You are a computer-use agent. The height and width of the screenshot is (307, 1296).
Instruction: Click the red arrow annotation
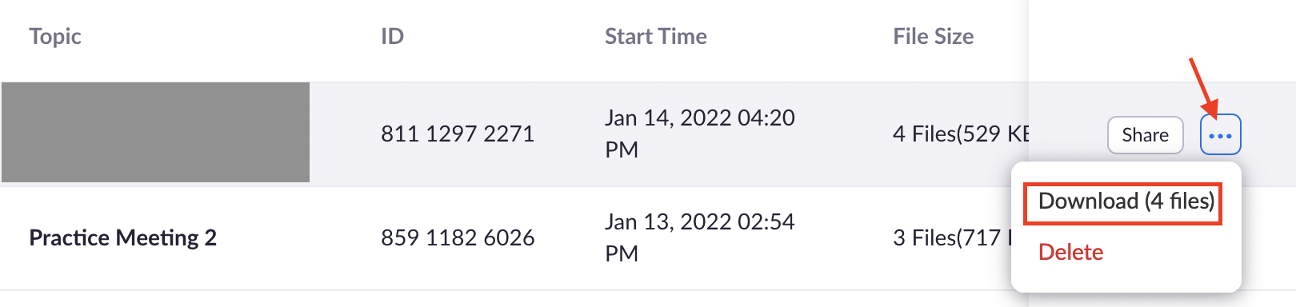(1202, 86)
